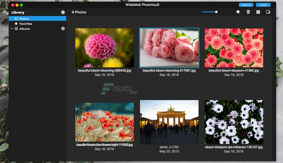The height and width of the screenshot is (163, 283).
Task: Share photo via mail envelope icon
Action: pos(258,12)
